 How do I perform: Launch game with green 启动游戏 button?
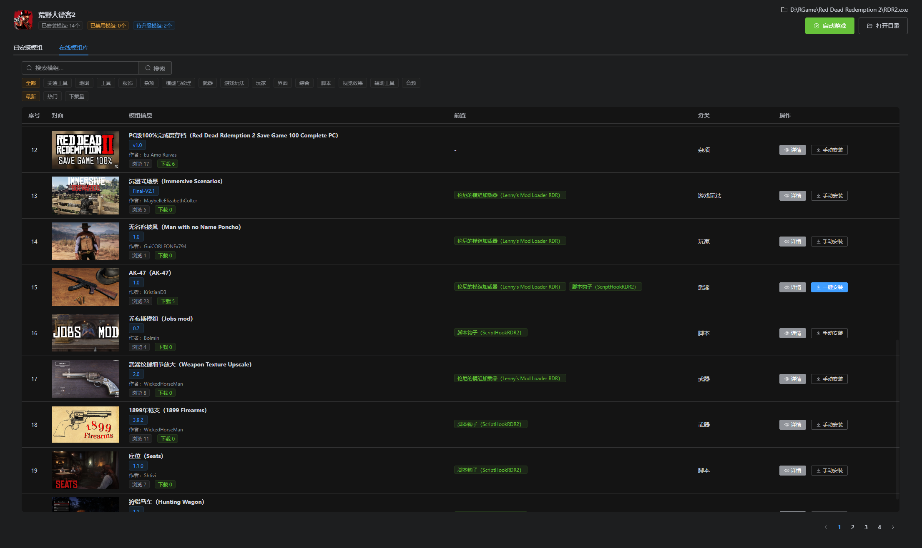click(829, 26)
